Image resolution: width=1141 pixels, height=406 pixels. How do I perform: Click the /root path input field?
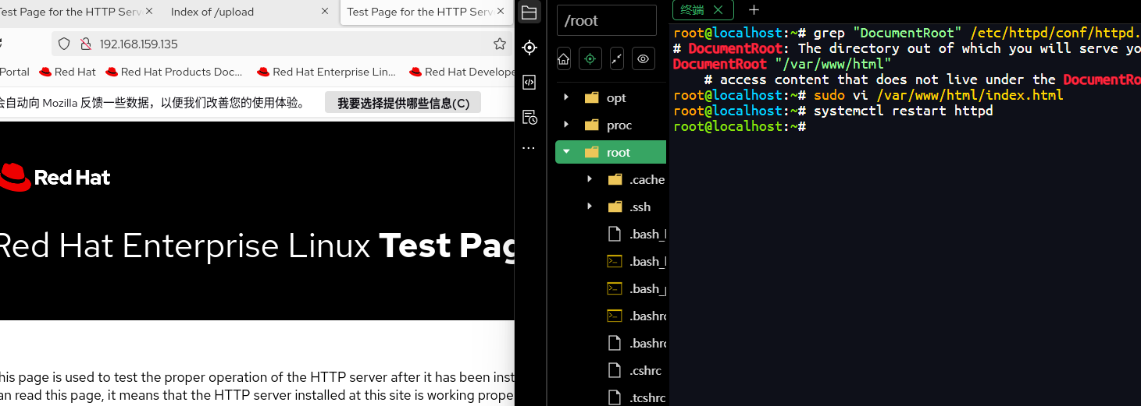[x=607, y=21]
